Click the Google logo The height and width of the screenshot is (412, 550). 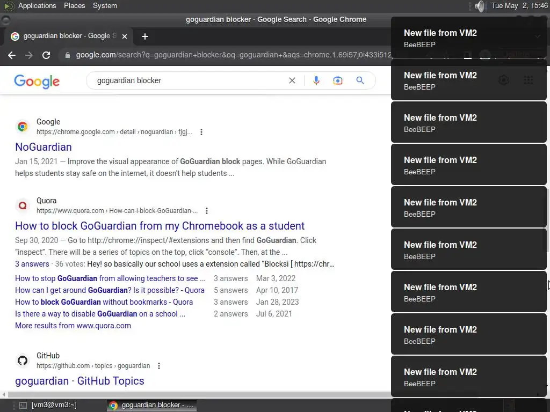point(37,82)
